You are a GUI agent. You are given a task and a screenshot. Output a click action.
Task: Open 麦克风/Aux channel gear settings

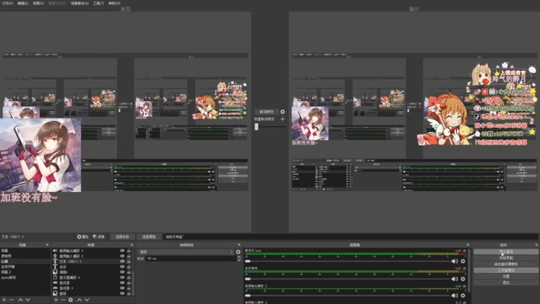click(x=463, y=261)
